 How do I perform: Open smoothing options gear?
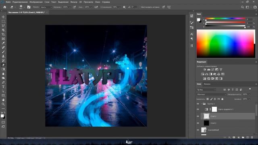coord(124,7)
